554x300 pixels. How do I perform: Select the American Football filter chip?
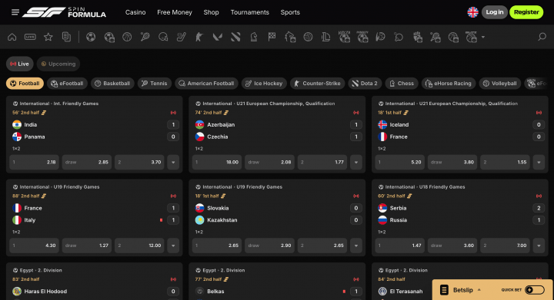(207, 84)
